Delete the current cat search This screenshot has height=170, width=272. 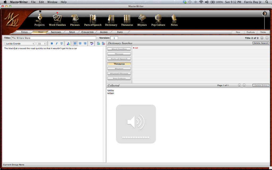click(x=261, y=43)
